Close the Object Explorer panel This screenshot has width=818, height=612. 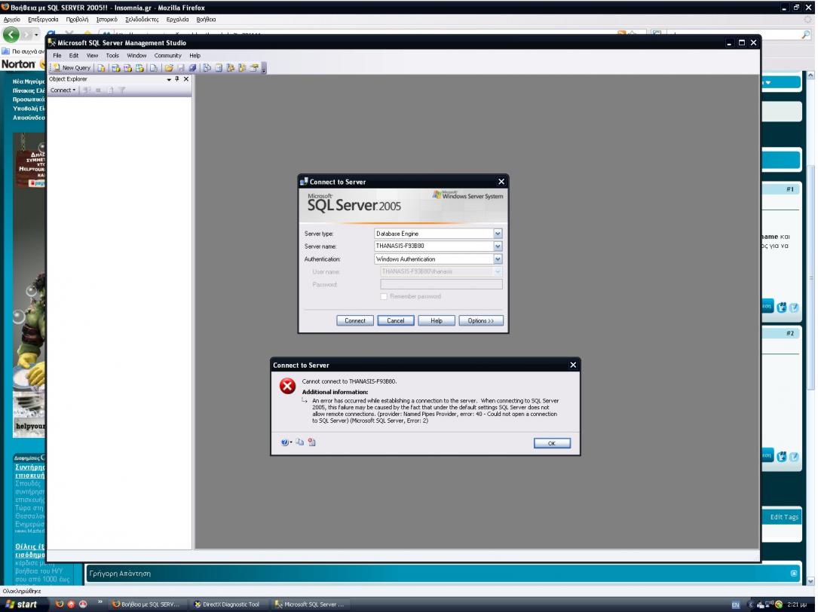186,79
